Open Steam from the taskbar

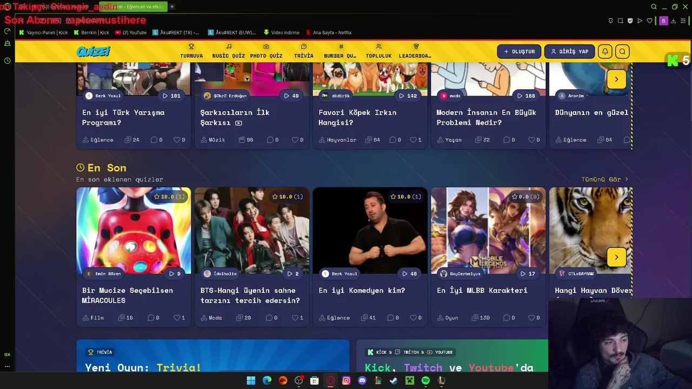click(x=394, y=380)
